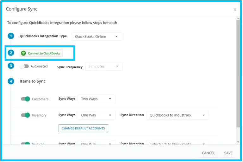The height and width of the screenshot is (162, 243).
Task: Disable the Customers sync toggle
Action: (x=25, y=99)
